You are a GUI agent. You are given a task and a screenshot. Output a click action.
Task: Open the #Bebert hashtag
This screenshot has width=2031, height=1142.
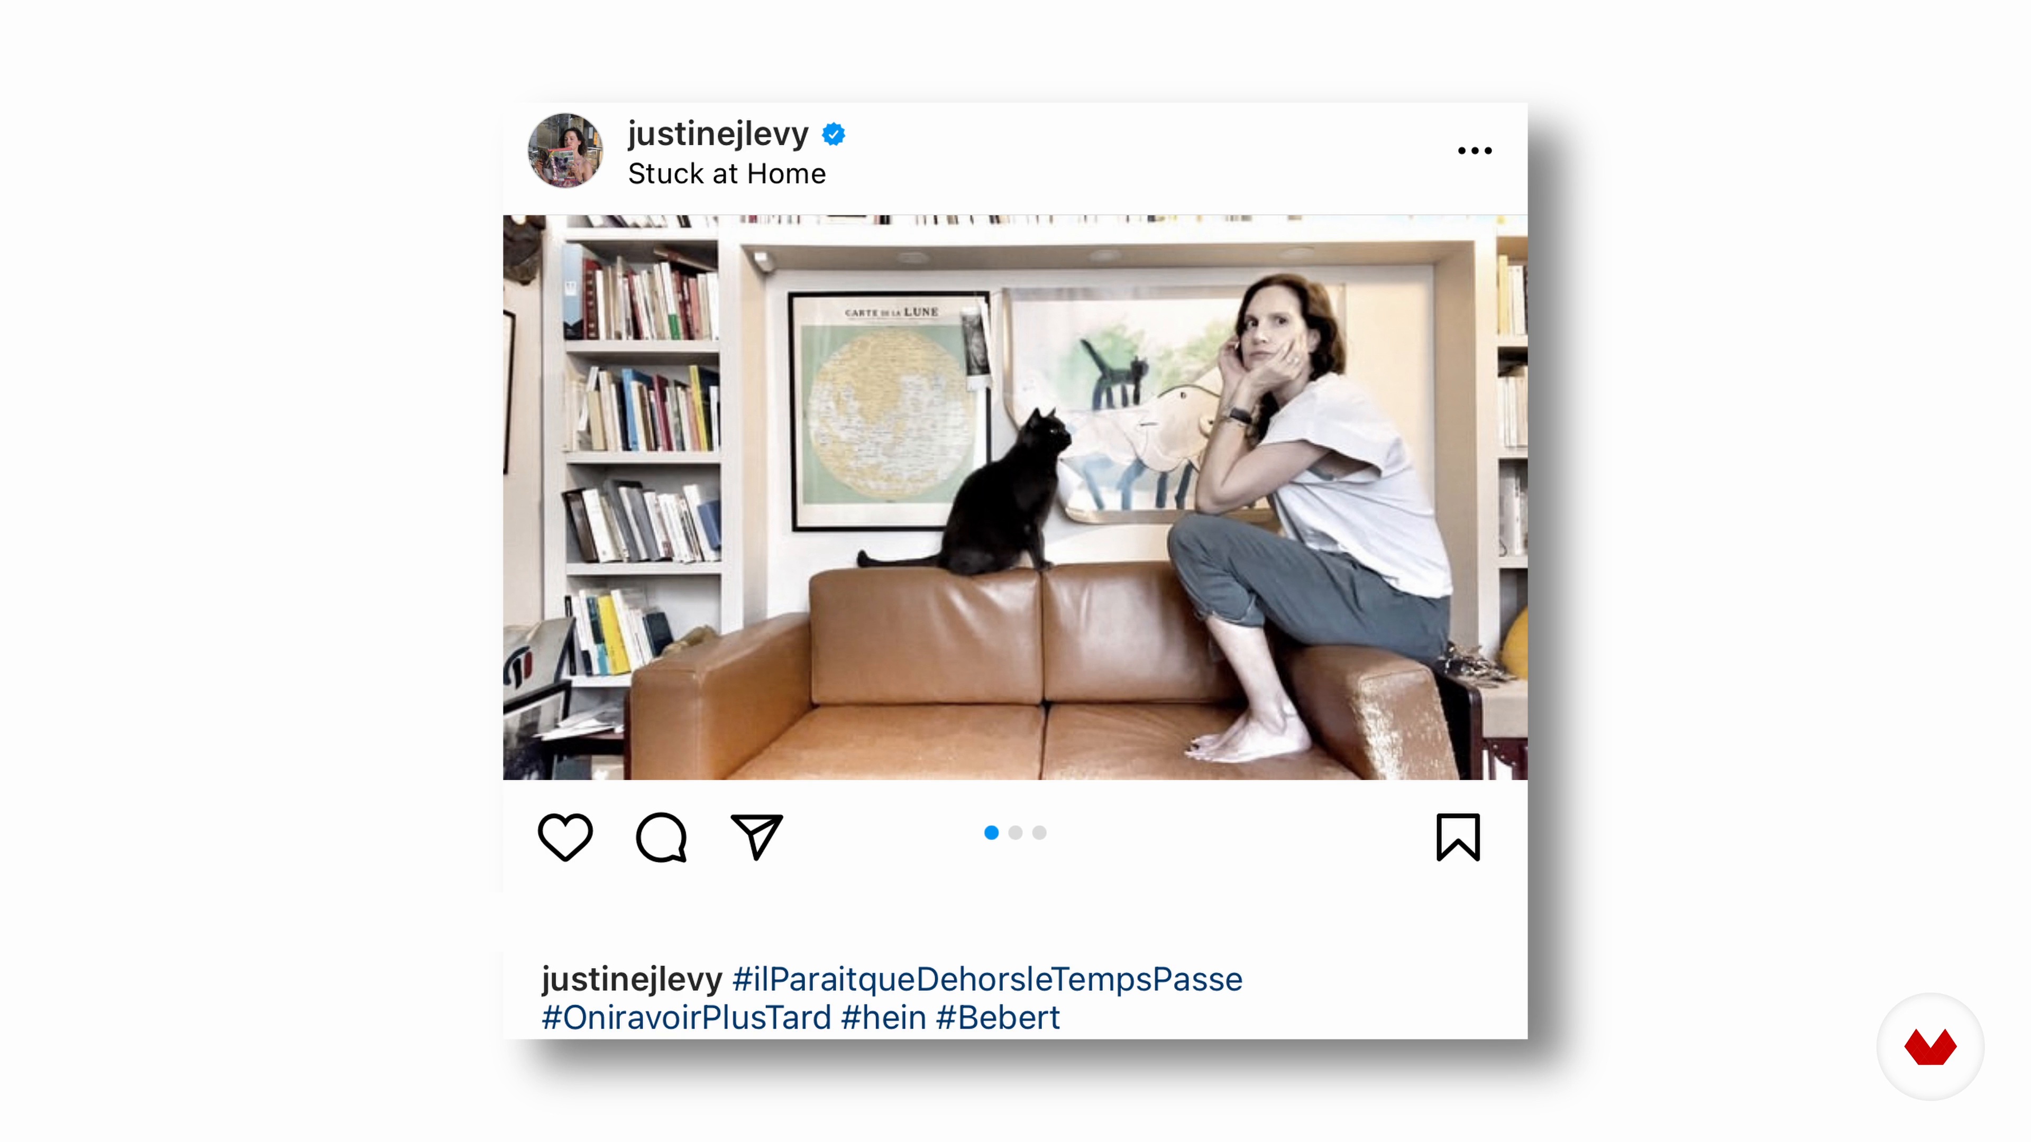998,1017
